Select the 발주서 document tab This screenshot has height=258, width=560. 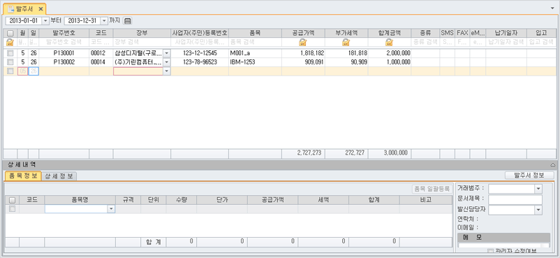click(x=24, y=8)
